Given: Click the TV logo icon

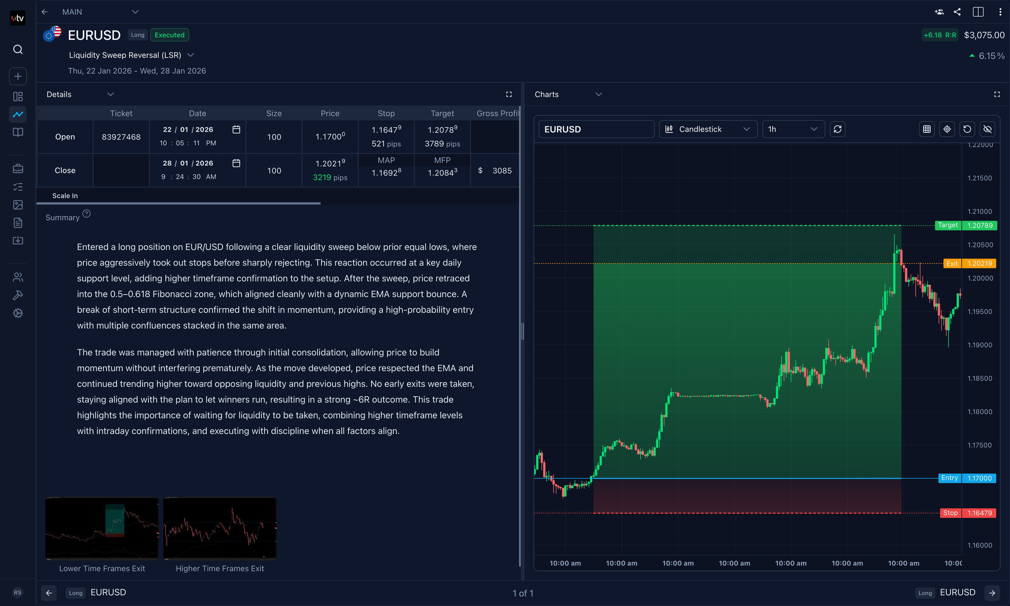Looking at the screenshot, I should [x=18, y=18].
